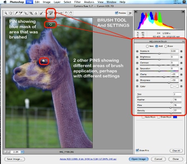Click the minus icon beside Saturation
This screenshot has width=187, height=164.
[137, 69]
